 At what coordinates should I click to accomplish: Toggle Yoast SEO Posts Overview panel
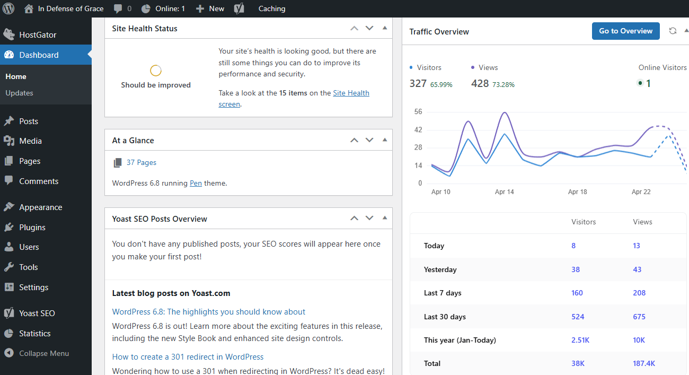point(385,218)
